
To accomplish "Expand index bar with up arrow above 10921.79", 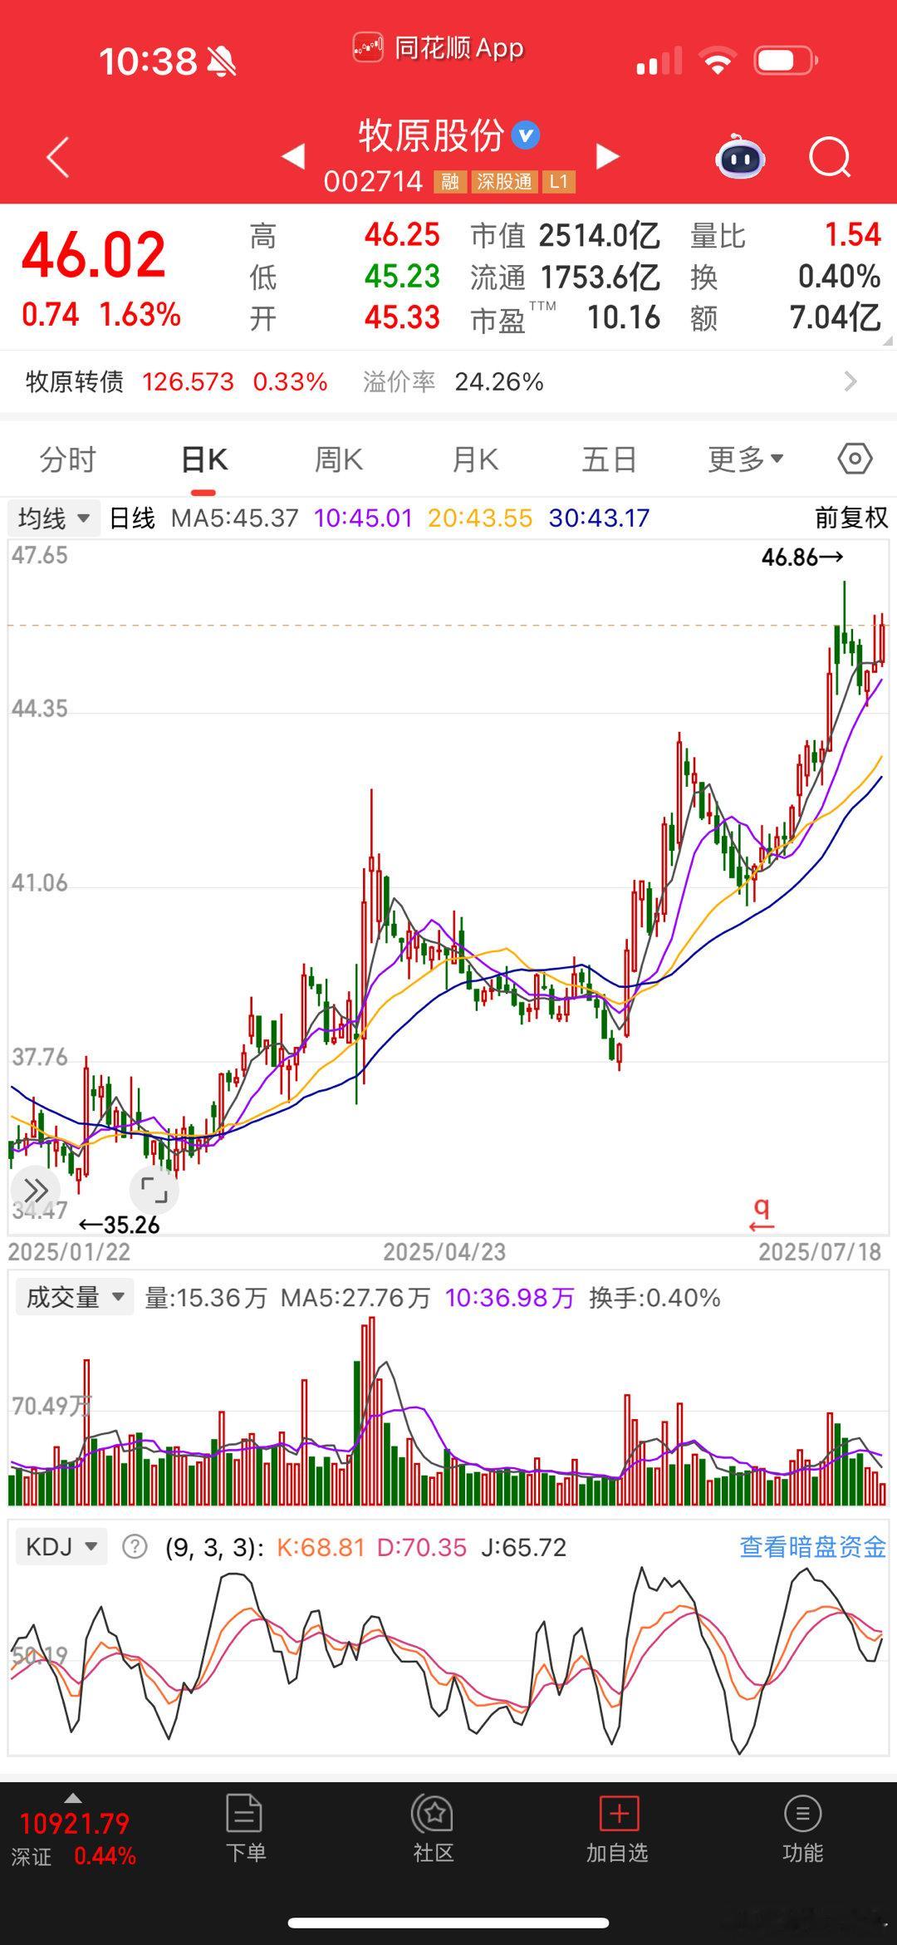I will coord(73,1798).
